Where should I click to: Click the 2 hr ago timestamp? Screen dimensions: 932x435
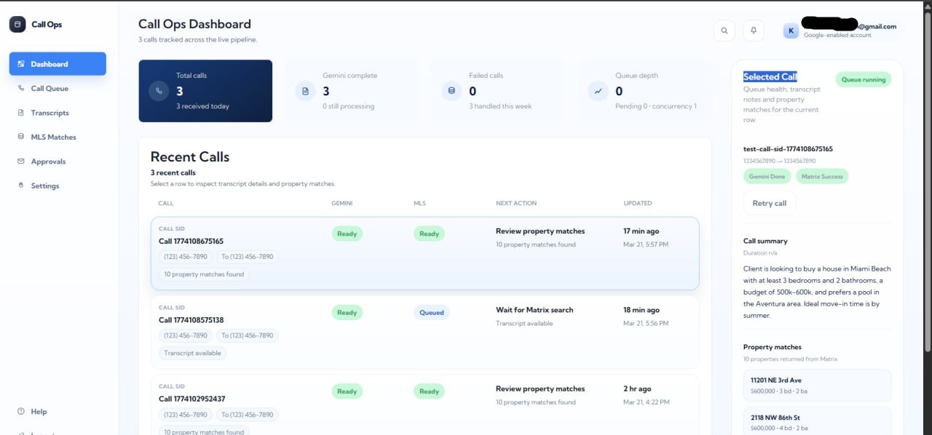pos(637,388)
